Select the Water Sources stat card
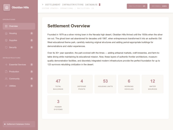 (152, 84)
